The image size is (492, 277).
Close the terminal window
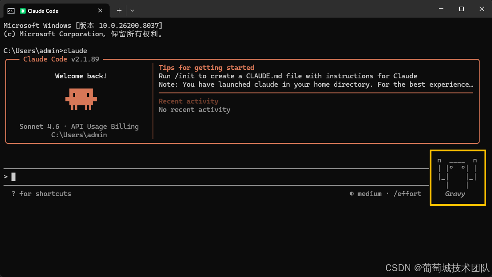click(x=482, y=9)
